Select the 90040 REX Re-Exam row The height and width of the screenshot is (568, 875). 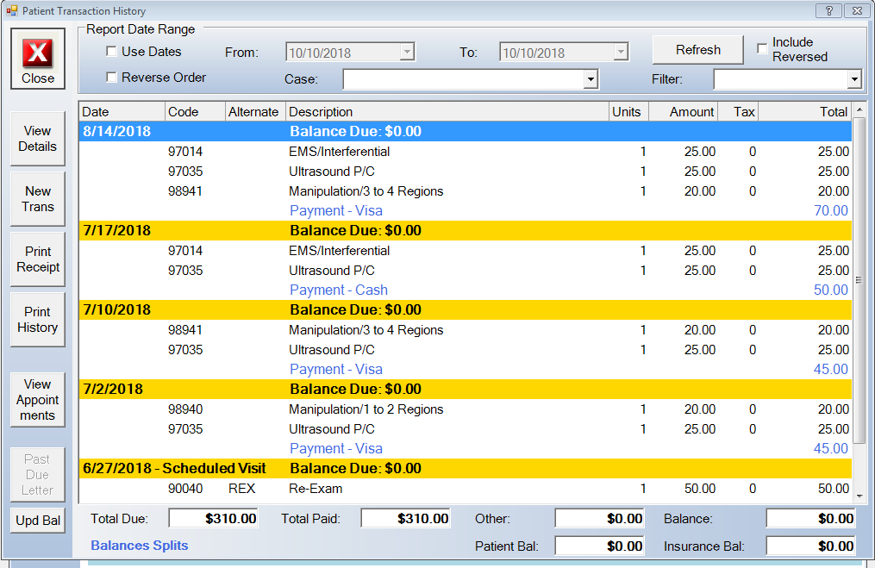coord(466,489)
